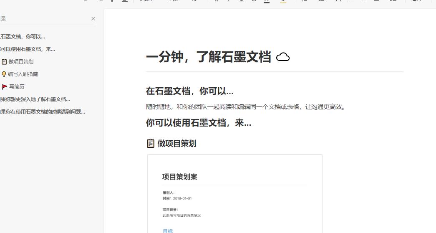Viewport: 436px width, 233px height.
Task: Click the paragraph starting with 随时随地
Action: (x=246, y=107)
